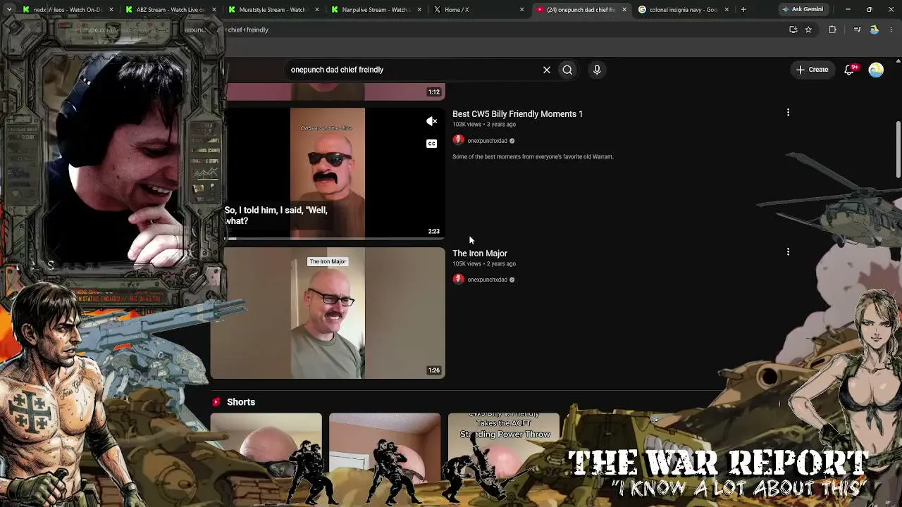Viewport: 902px width, 507px height.
Task: Click the install/cast icon in address bar
Action: click(x=793, y=30)
